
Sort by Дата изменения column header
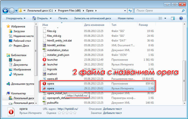pos(94,25)
